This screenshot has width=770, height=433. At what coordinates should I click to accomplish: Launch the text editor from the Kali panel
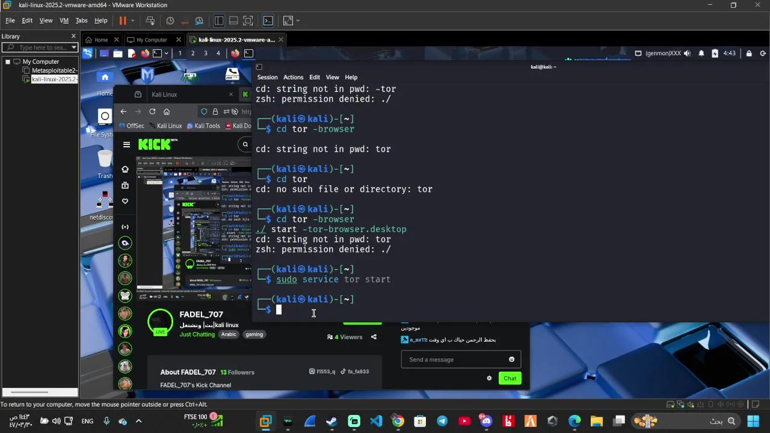[131, 53]
